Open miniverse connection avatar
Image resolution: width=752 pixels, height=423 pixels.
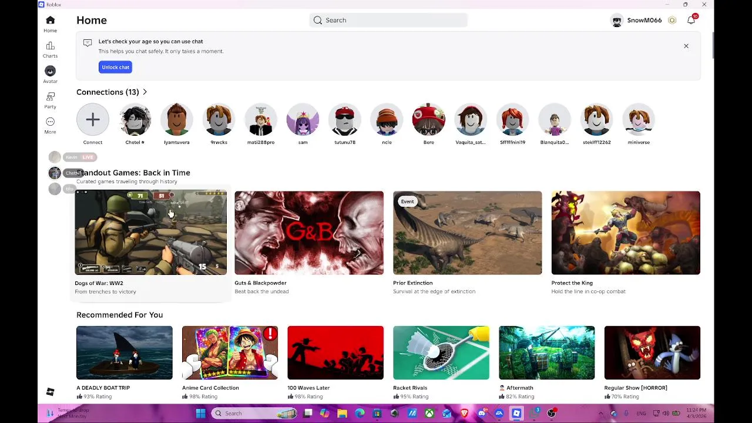(x=639, y=120)
